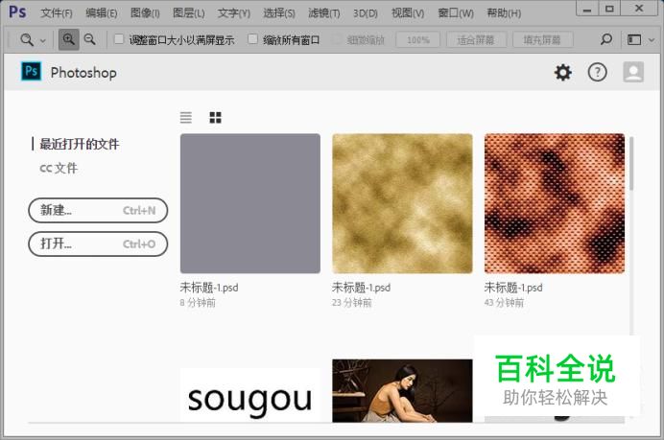The image size is (664, 440).
Task: Click the 100% zoom button
Action: tap(418, 40)
